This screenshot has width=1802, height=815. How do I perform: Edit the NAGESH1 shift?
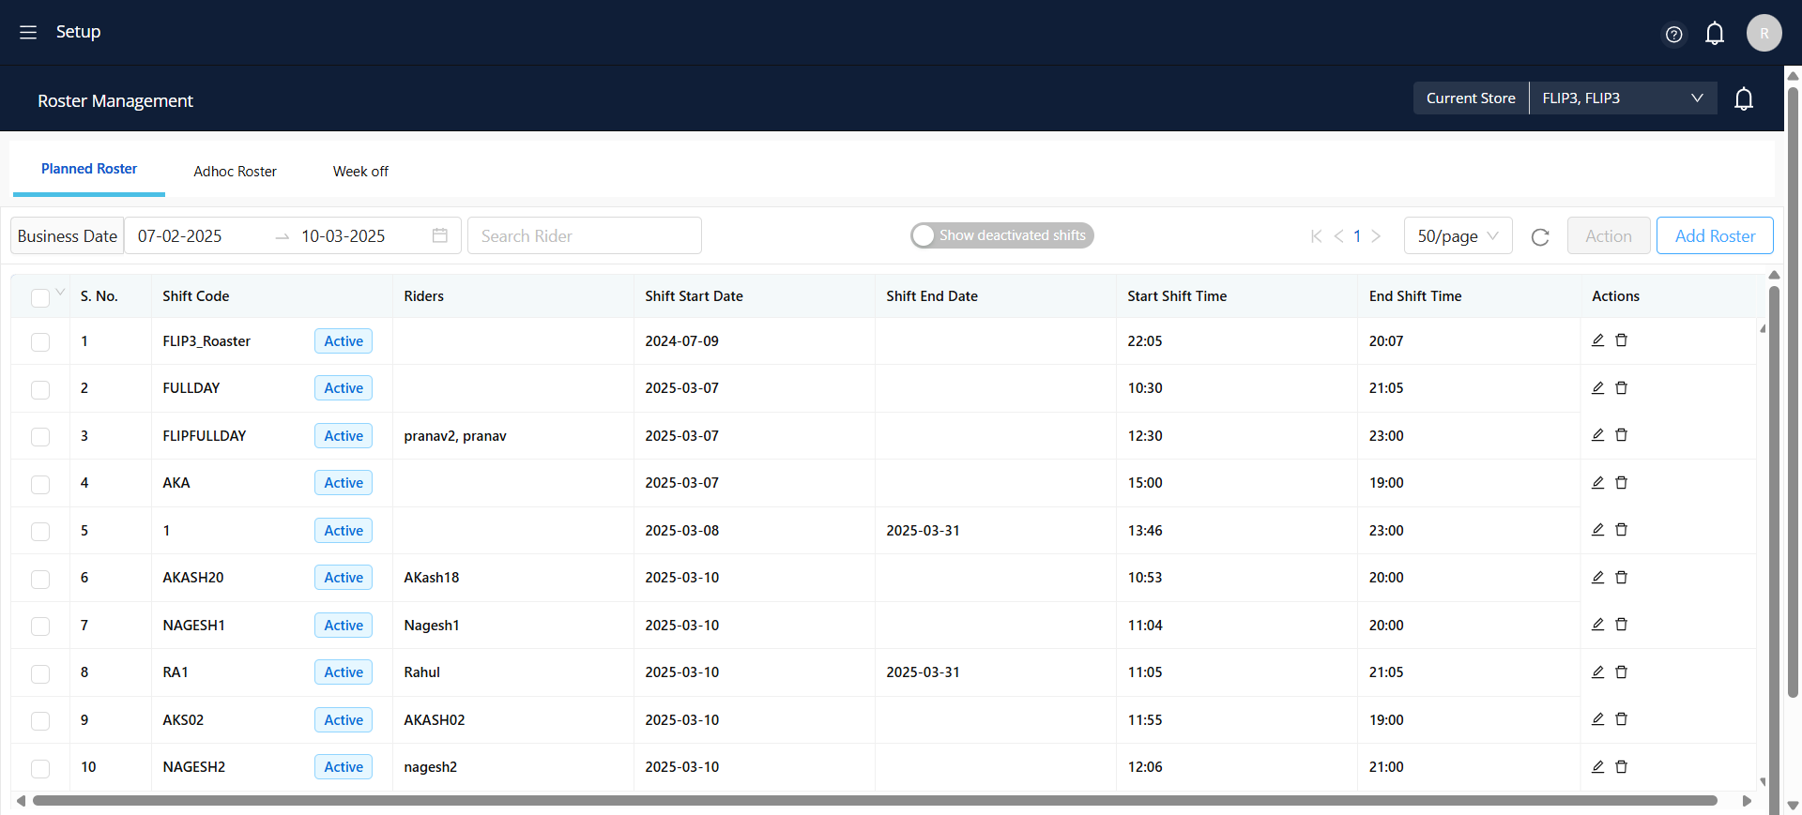(1597, 625)
